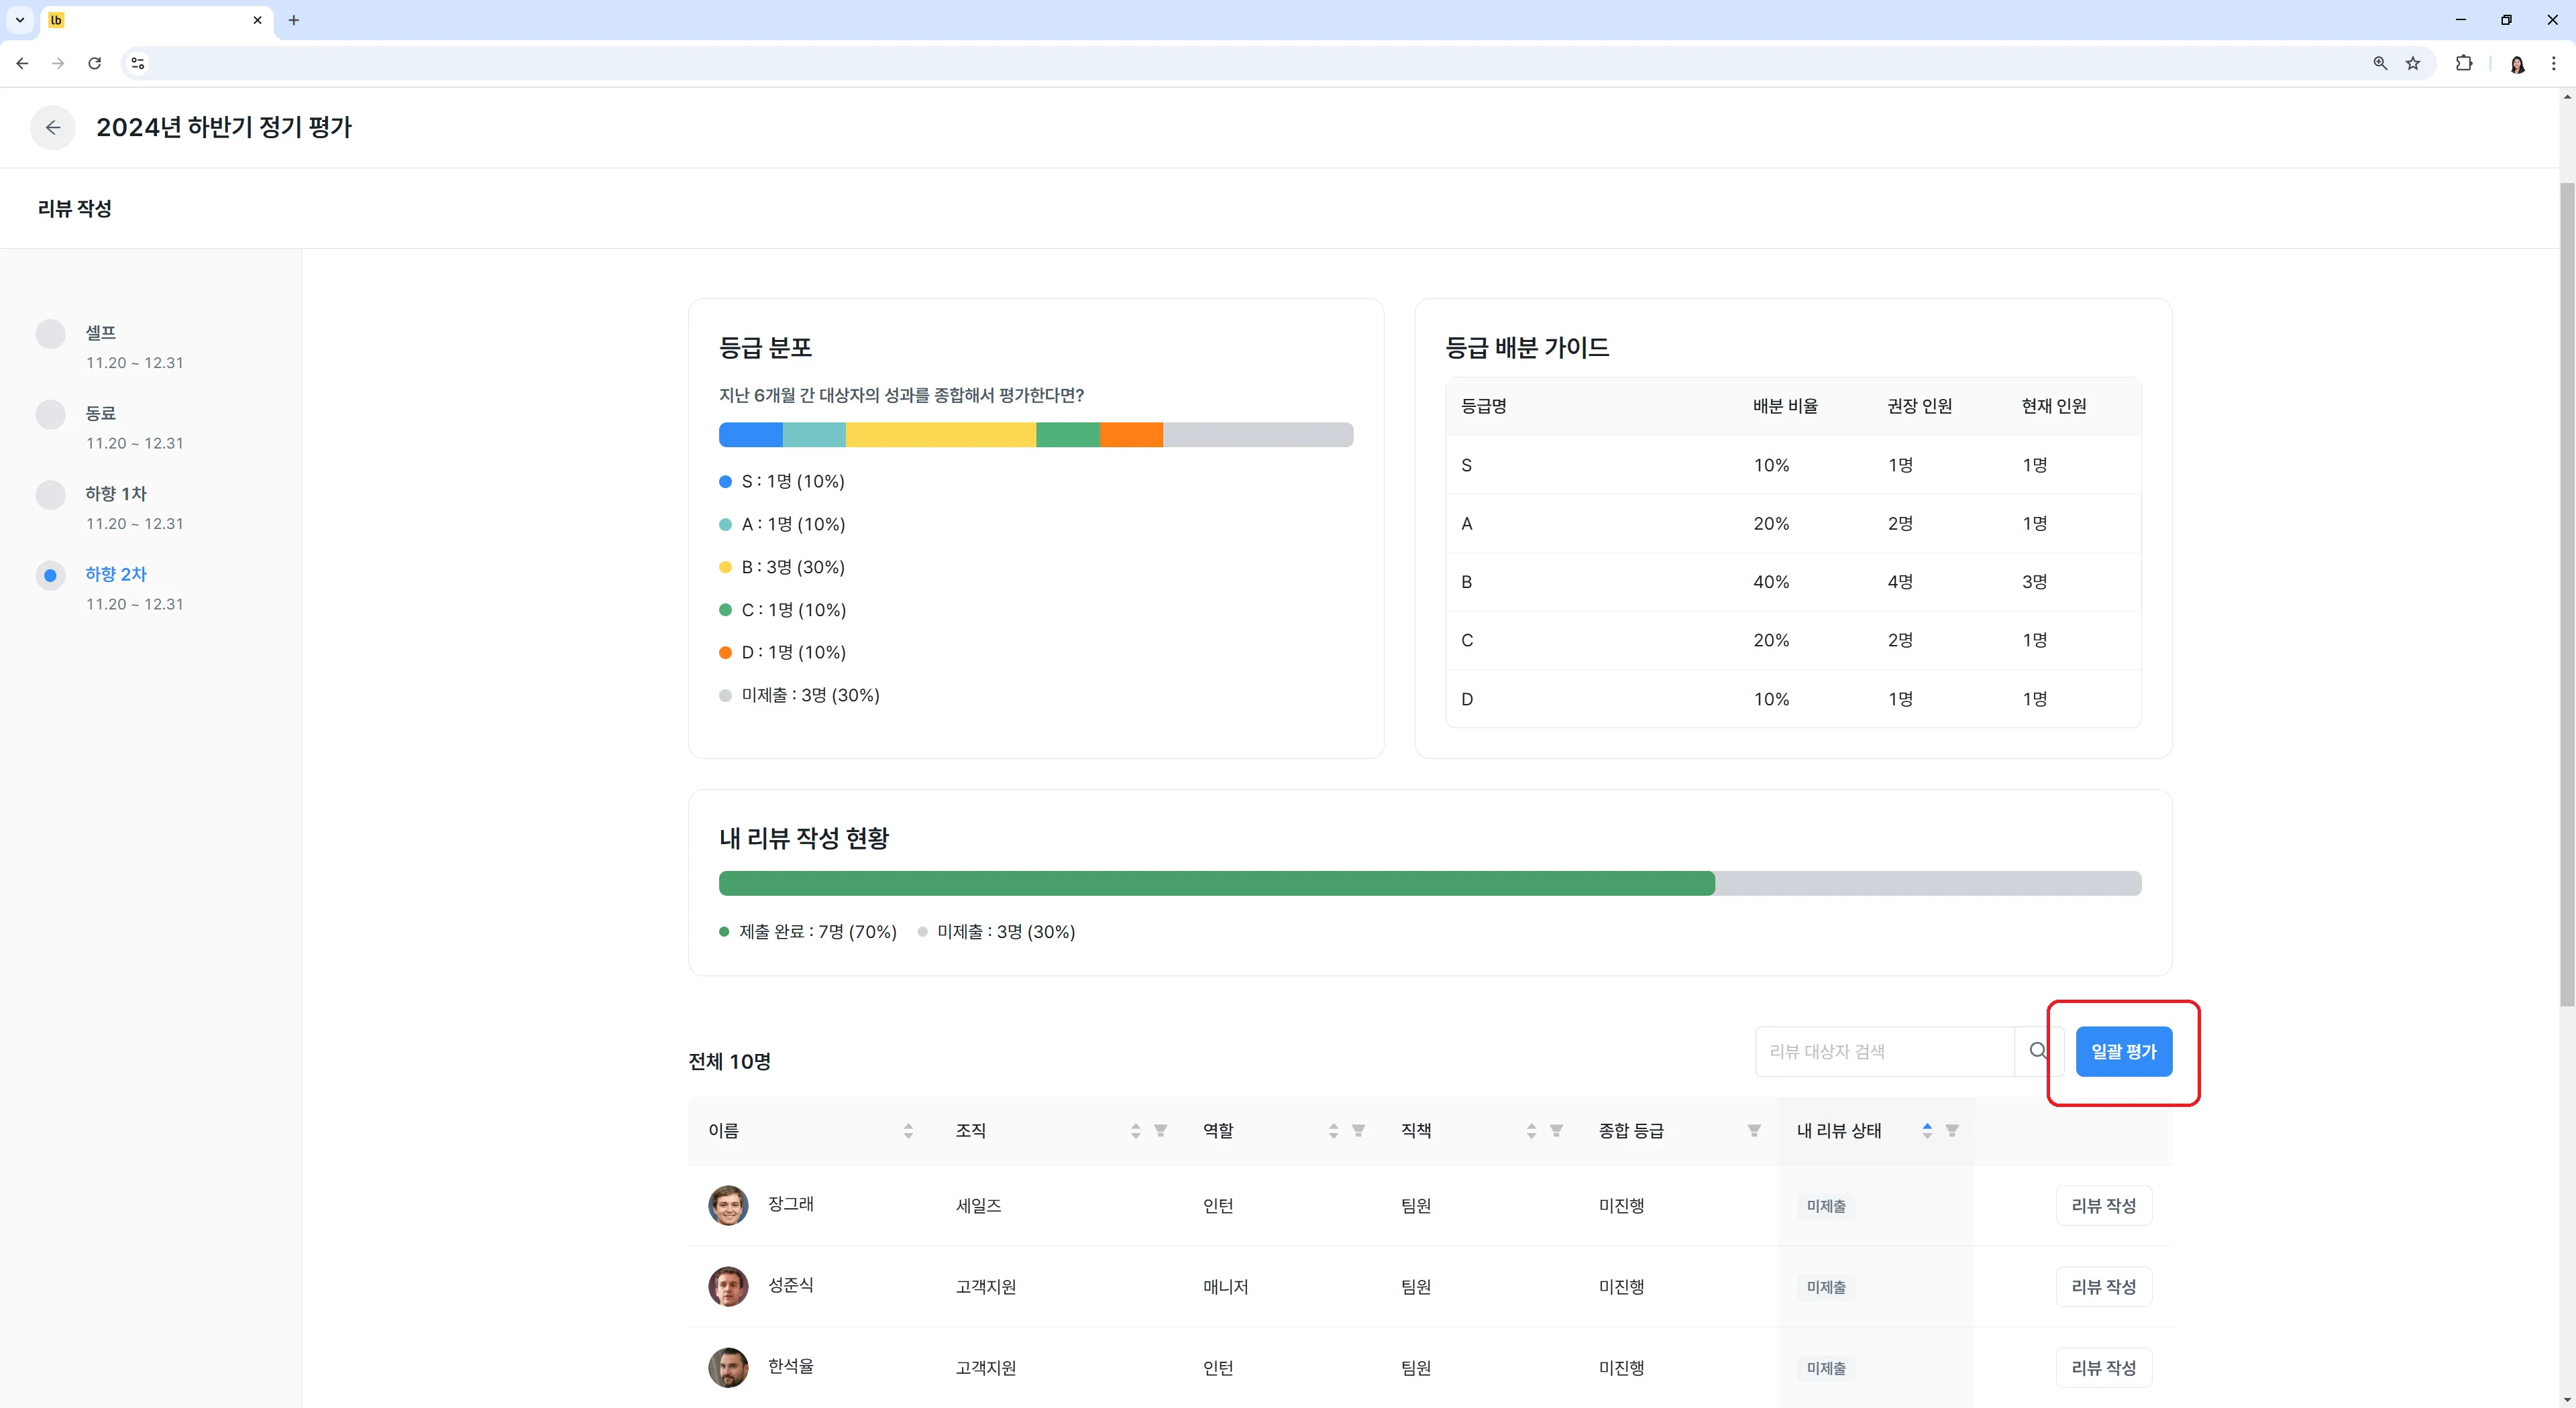Click the search magnifier icon next to 리뷰 대상자 검색
Viewport: 2576px width, 1408px height.
click(2038, 1050)
